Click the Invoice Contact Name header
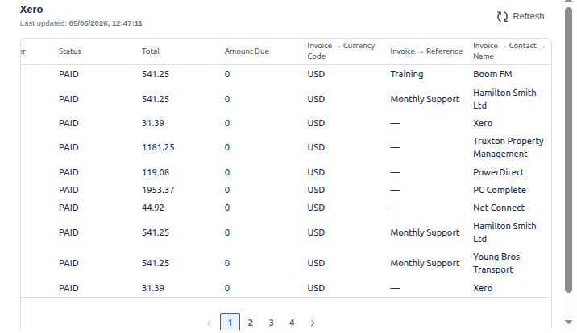This screenshot has height=333, width=577. [x=509, y=51]
